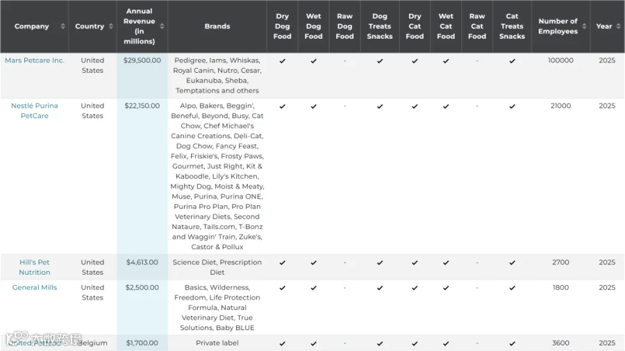The height and width of the screenshot is (351, 625).
Task: Click Number of Employees header
Action: [x=561, y=26]
